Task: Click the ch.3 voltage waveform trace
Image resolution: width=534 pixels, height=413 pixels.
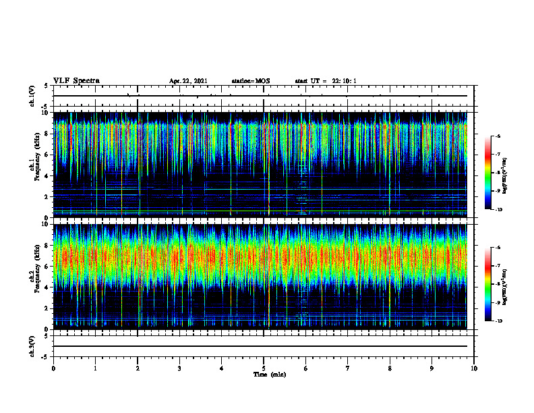Action: 260,346
